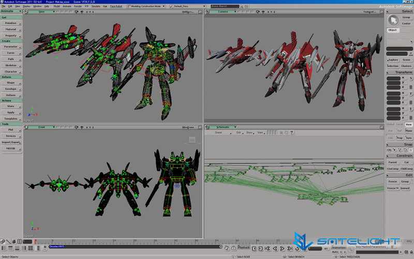Toggle Prop proportional mode
Image resolution: width=414 pixels, height=259 pixels.
[x=400, y=138]
